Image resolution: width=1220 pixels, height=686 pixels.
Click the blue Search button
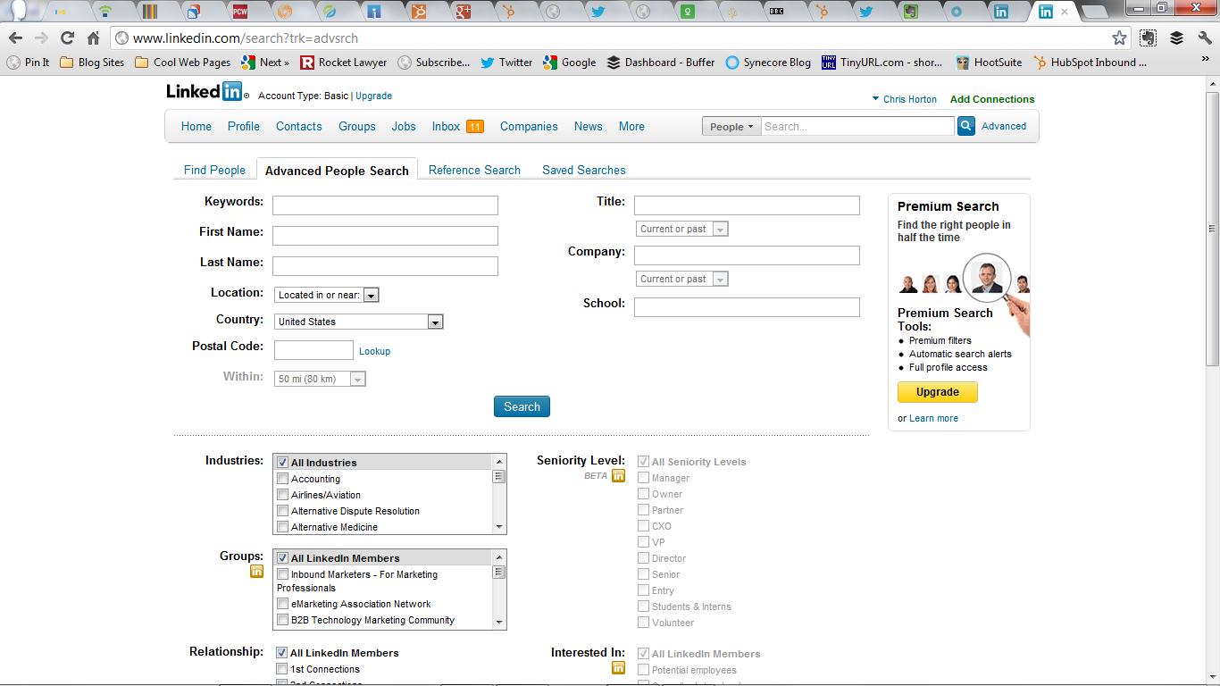[x=522, y=406]
